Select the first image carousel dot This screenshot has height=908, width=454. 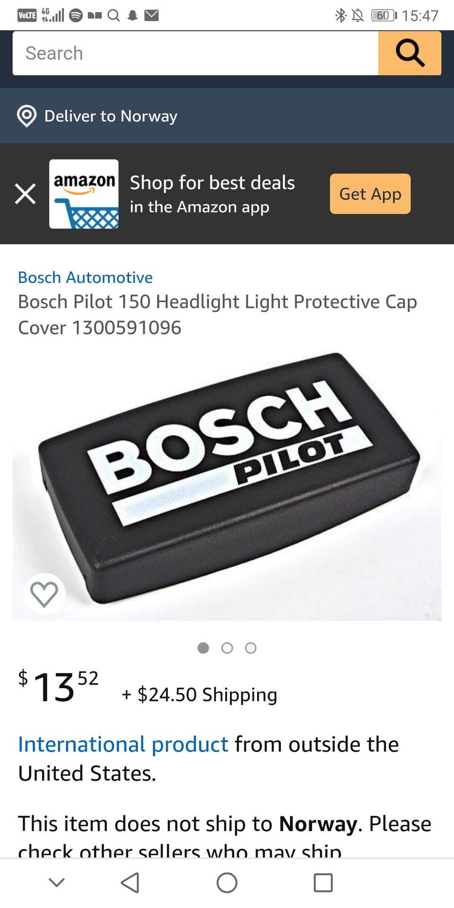(203, 648)
